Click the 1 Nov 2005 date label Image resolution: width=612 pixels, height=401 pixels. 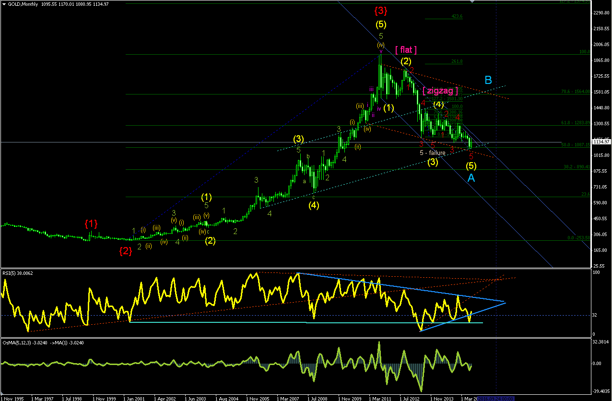[x=259, y=398]
